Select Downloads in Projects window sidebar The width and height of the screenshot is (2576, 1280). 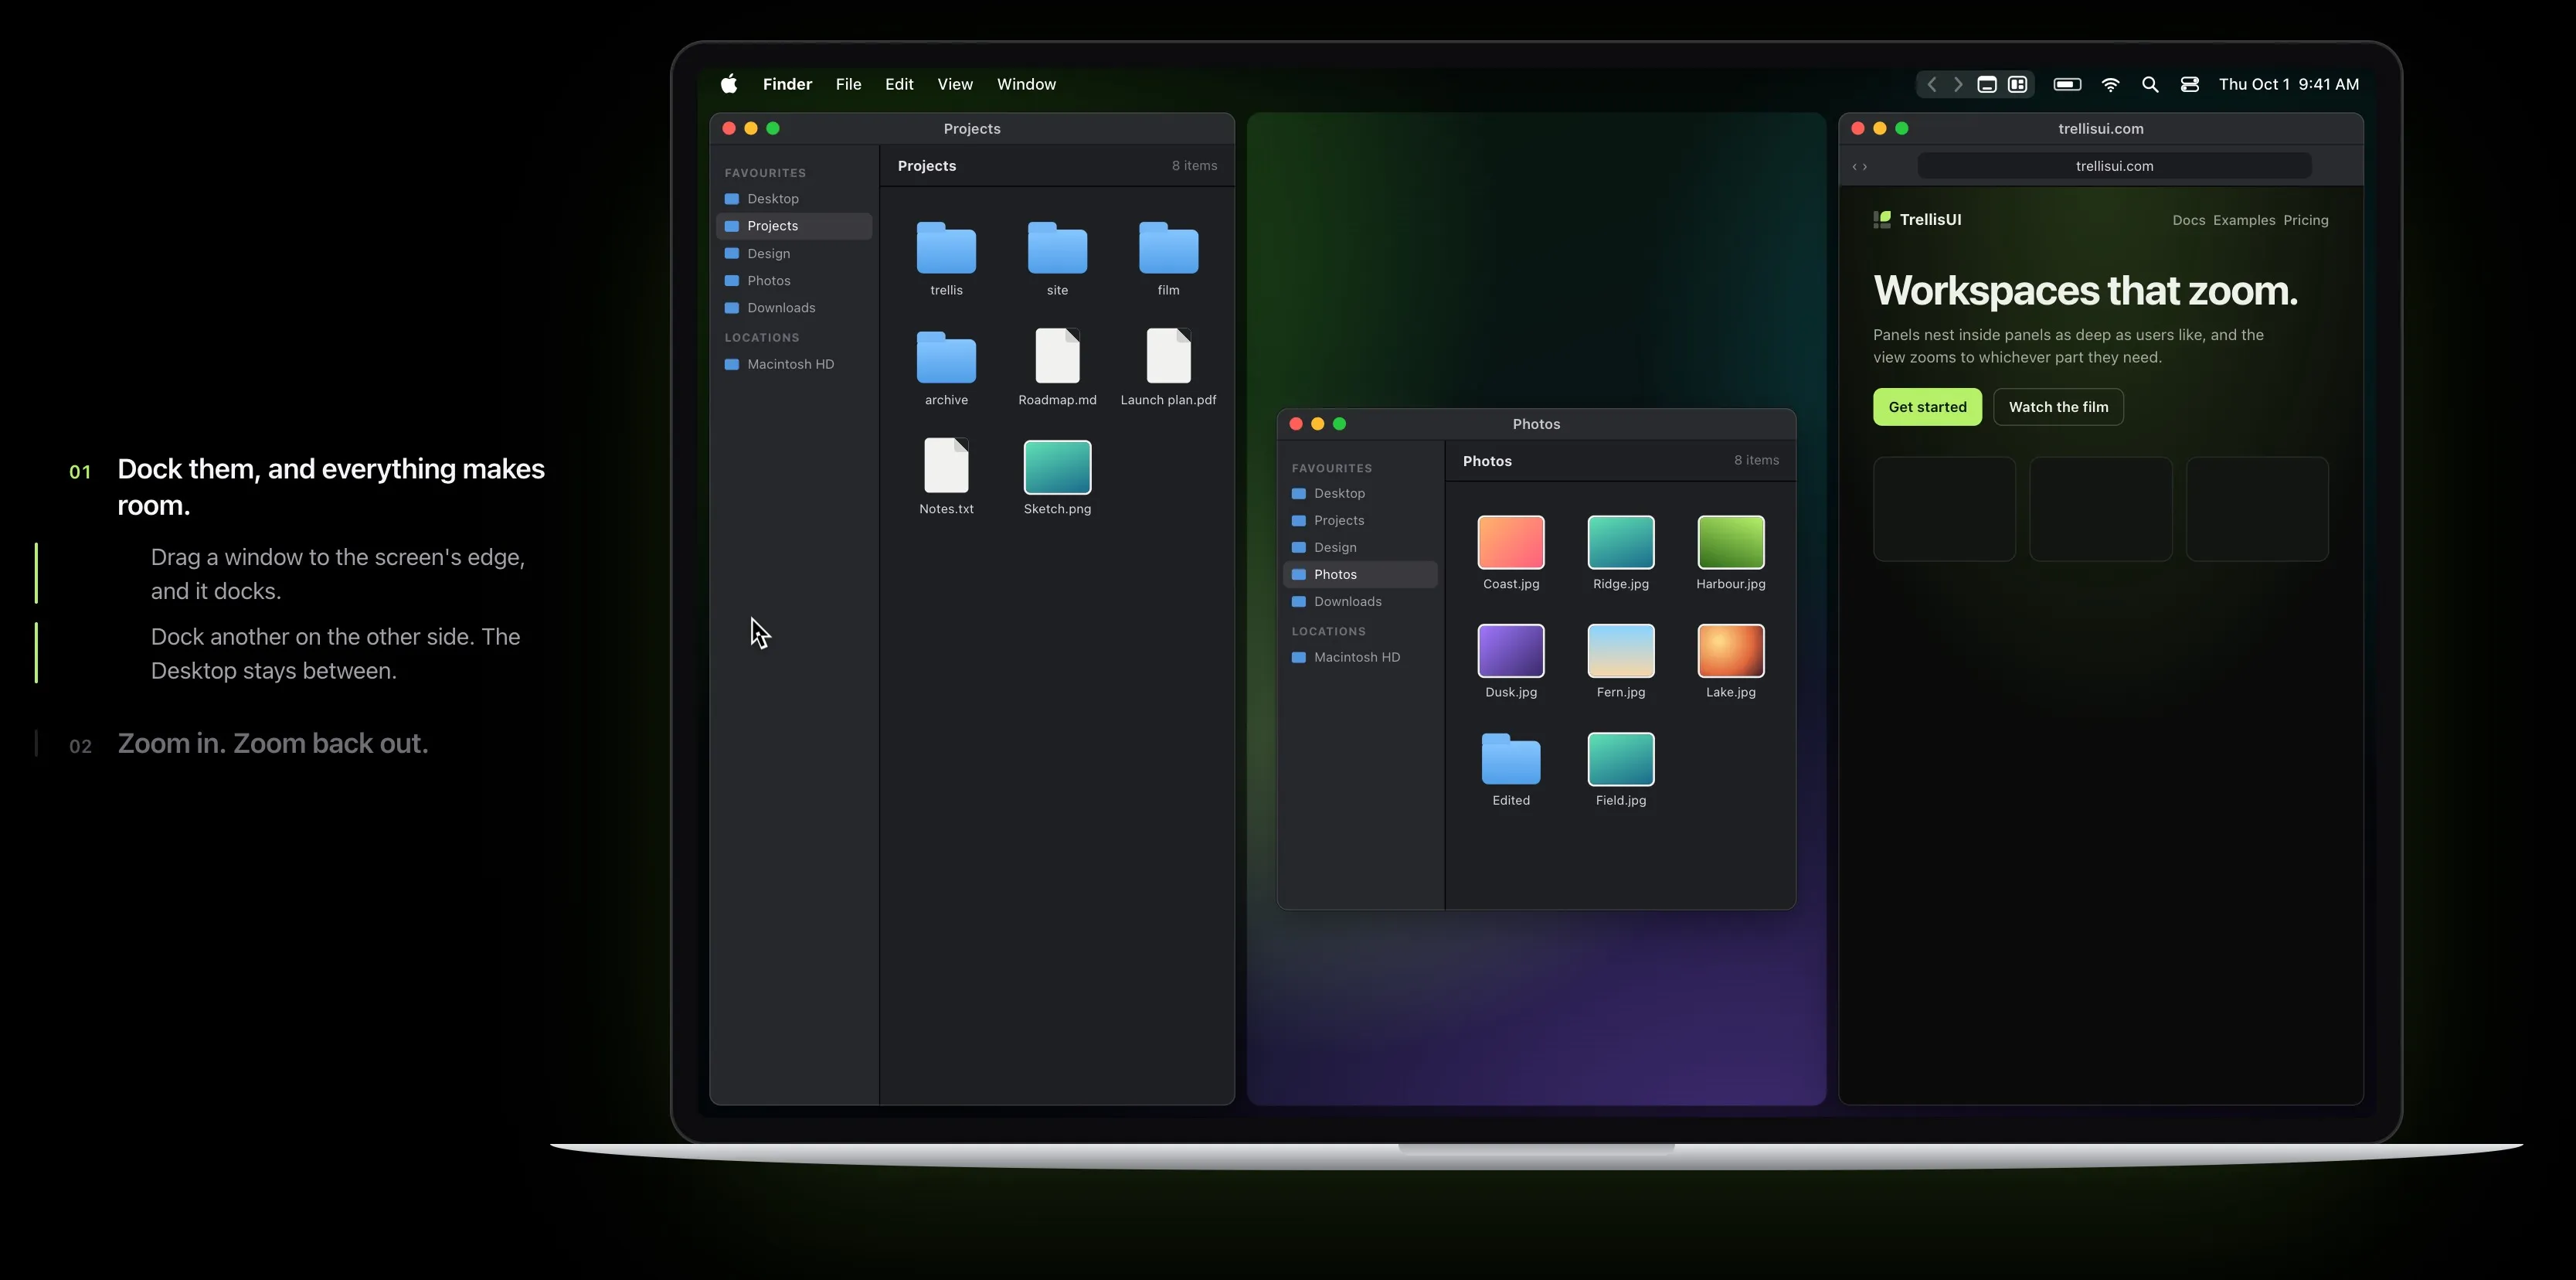794,308
